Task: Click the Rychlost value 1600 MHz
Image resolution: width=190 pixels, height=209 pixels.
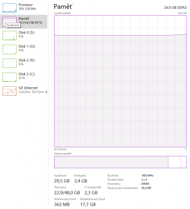Action: [147, 176]
